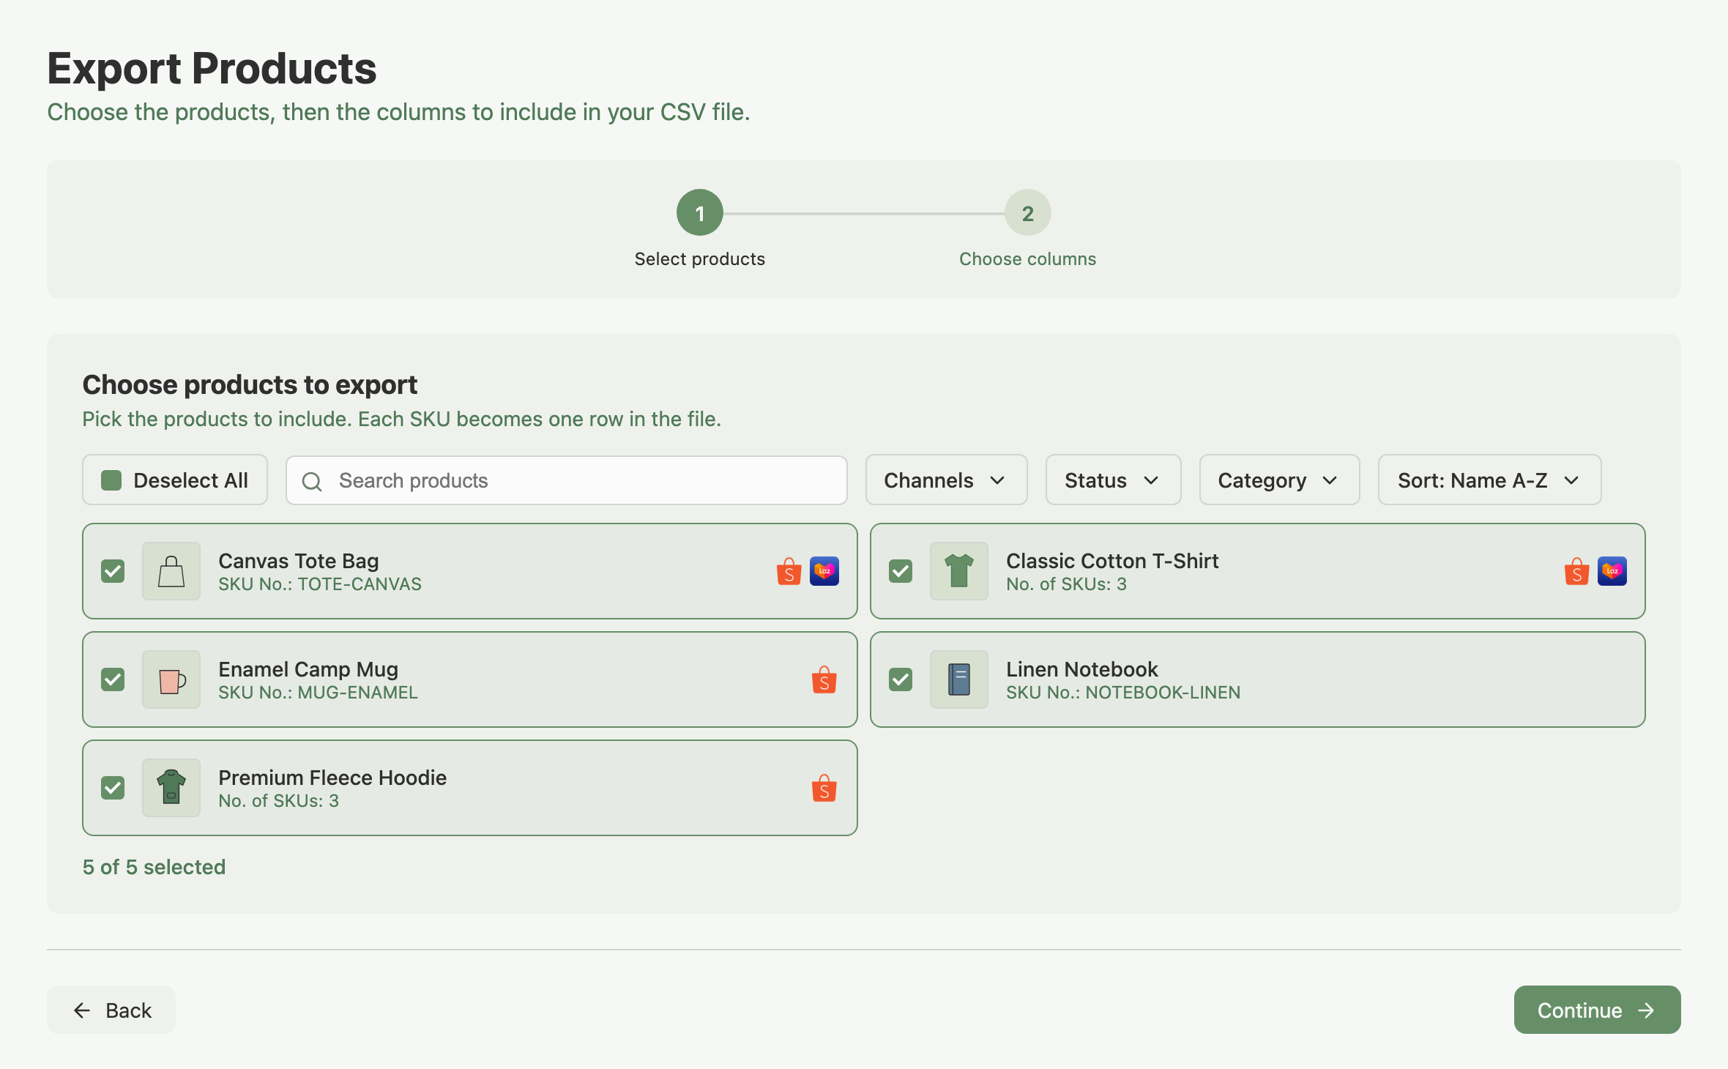This screenshot has width=1728, height=1069.
Task: Open the Category filter dropdown
Action: pos(1279,480)
